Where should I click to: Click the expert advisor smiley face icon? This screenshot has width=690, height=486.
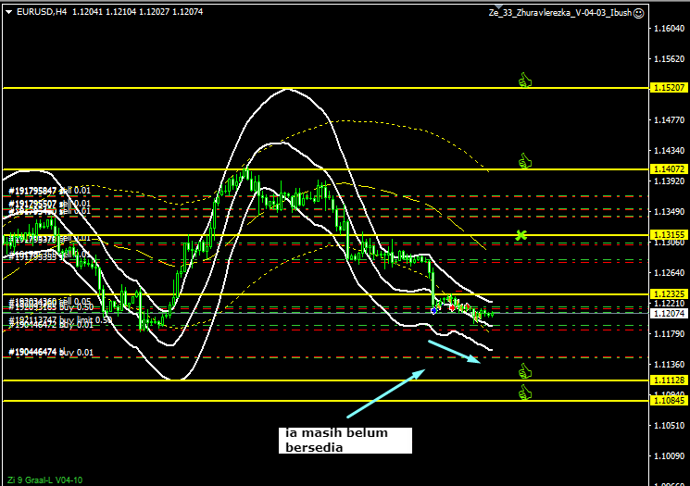(638, 13)
